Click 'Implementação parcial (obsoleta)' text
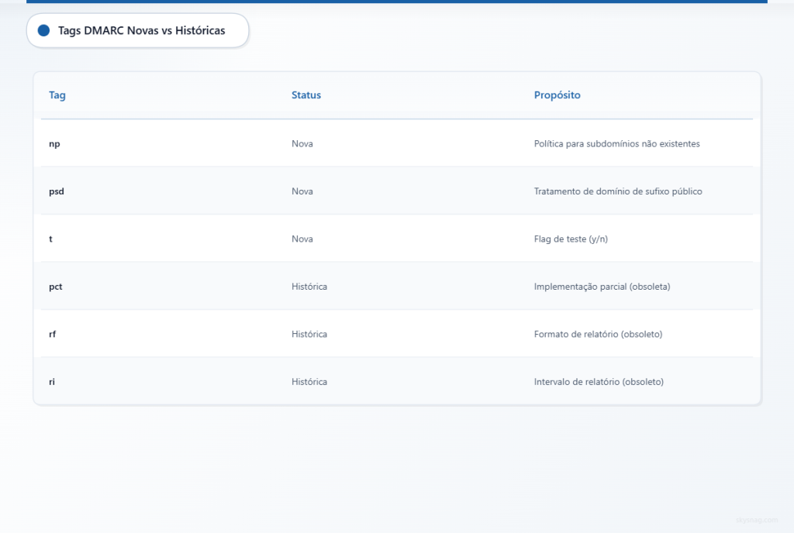 pos(602,287)
